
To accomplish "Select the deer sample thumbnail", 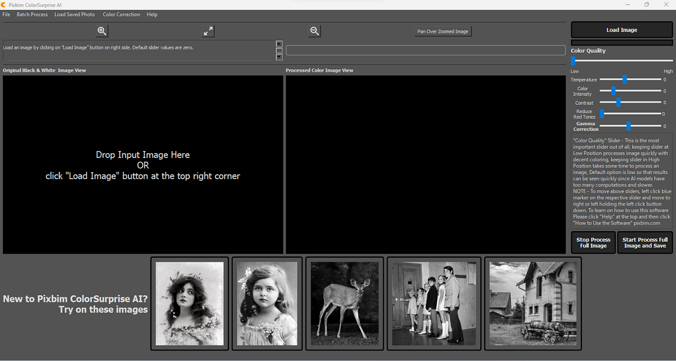I will point(344,303).
